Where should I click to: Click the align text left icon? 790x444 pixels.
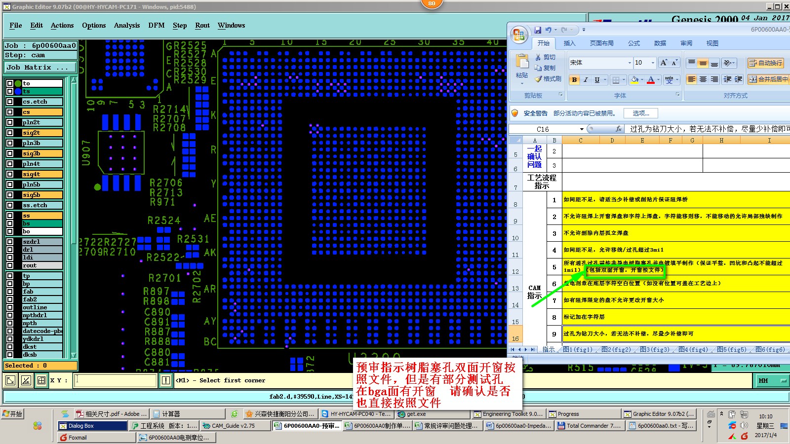pos(692,79)
